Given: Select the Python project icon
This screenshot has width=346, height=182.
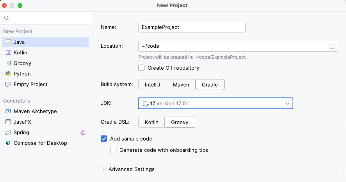Looking at the screenshot, I should pos(8,74).
